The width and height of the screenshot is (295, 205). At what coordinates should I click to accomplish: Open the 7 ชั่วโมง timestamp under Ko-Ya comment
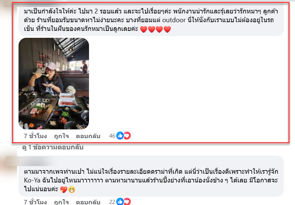[x=35, y=202]
